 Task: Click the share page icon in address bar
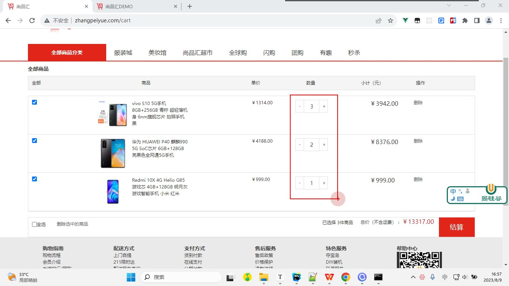(x=379, y=20)
